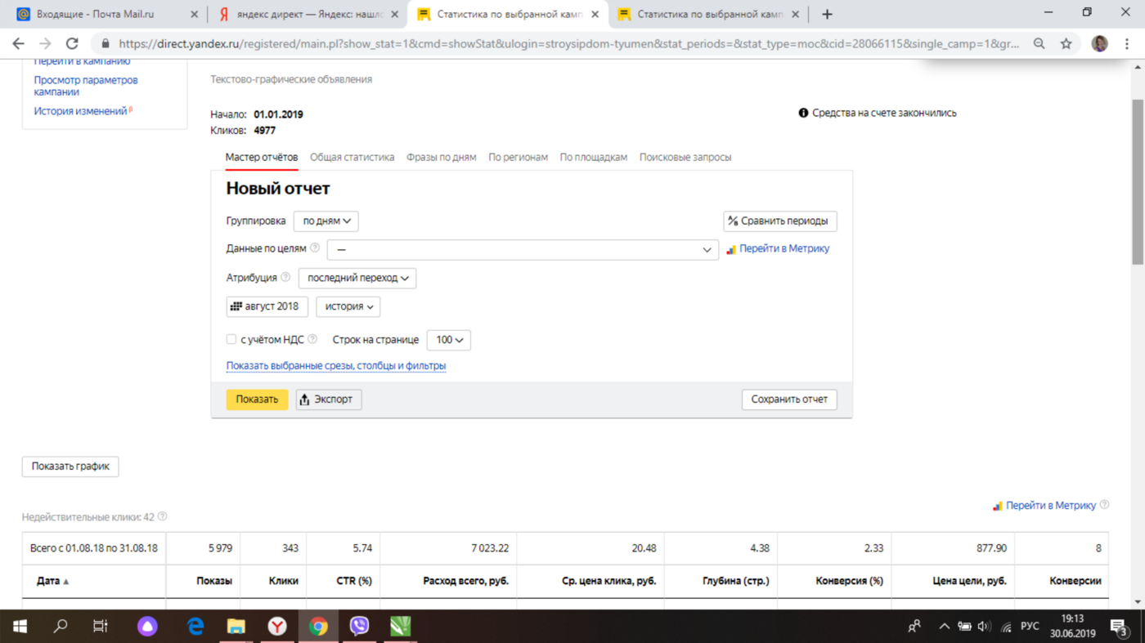Click the Экспорт button
Image resolution: width=1145 pixels, height=643 pixels.
(x=328, y=400)
